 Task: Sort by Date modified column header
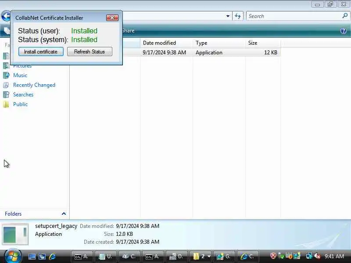[x=166, y=43]
